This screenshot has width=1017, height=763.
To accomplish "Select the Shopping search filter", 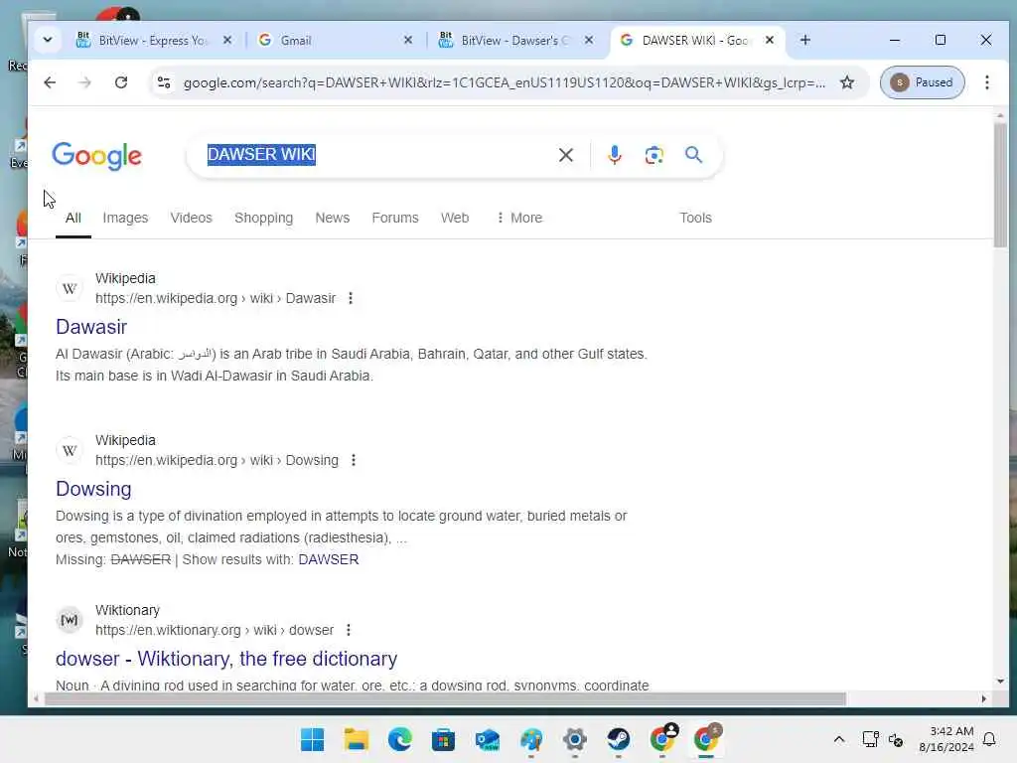I will point(263,218).
